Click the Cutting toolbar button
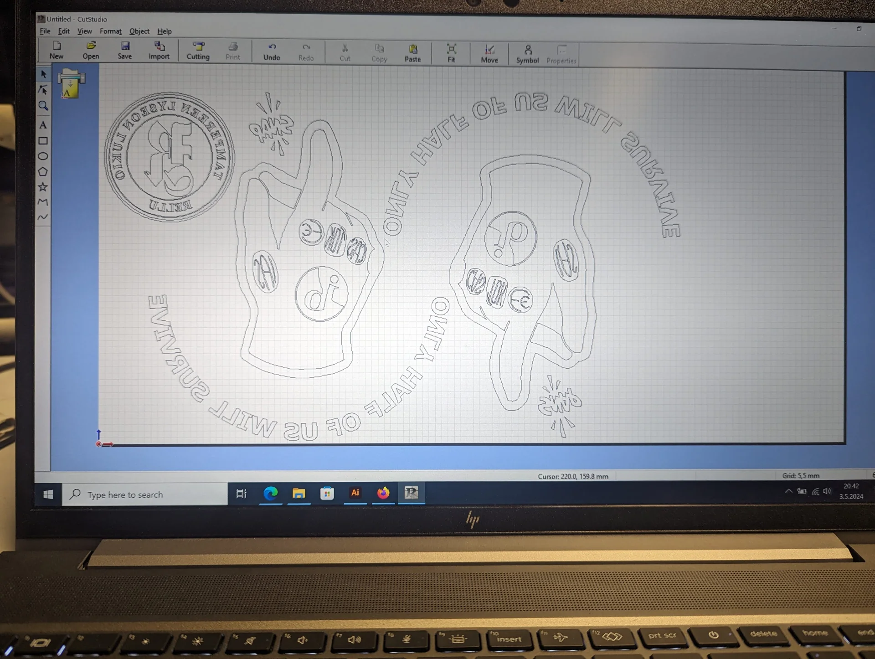Screen dimensions: 875x659 click(x=198, y=51)
